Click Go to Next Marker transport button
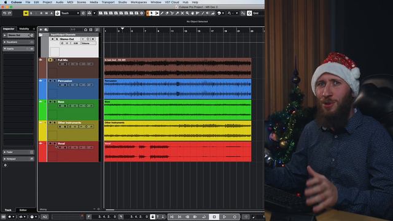Screen dimensions: 393x221 179,217
